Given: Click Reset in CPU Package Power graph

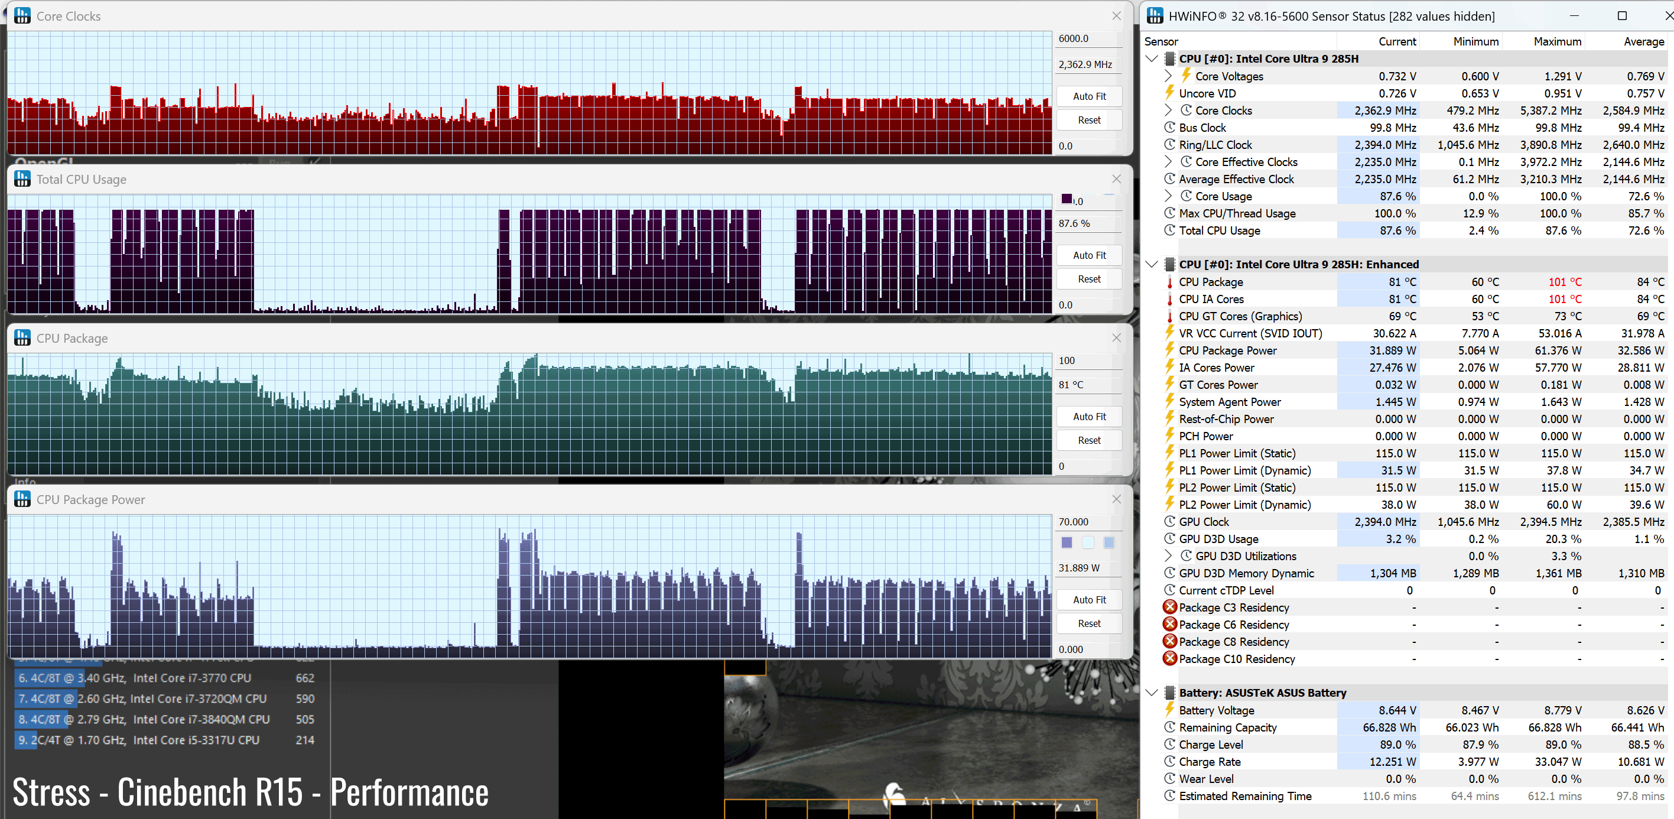Looking at the screenshot, I should coord(1089,623).
